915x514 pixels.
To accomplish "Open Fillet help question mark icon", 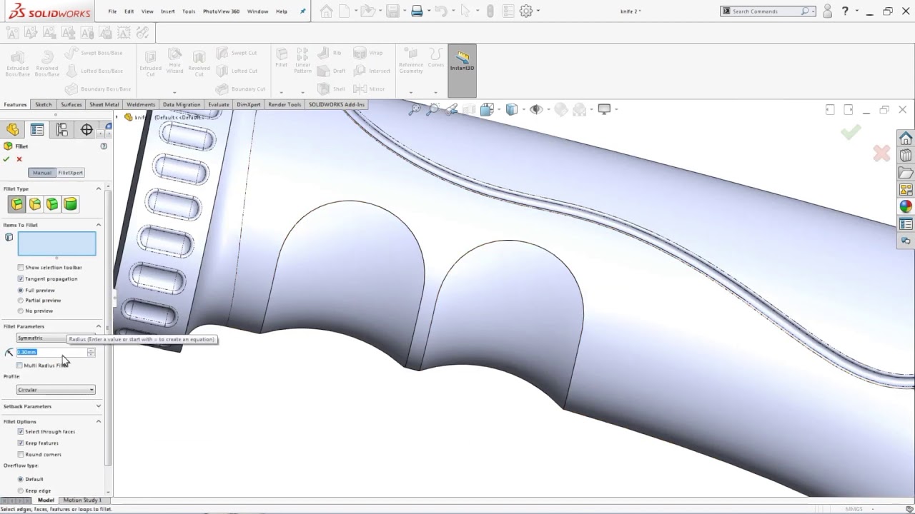I will 104,146.
